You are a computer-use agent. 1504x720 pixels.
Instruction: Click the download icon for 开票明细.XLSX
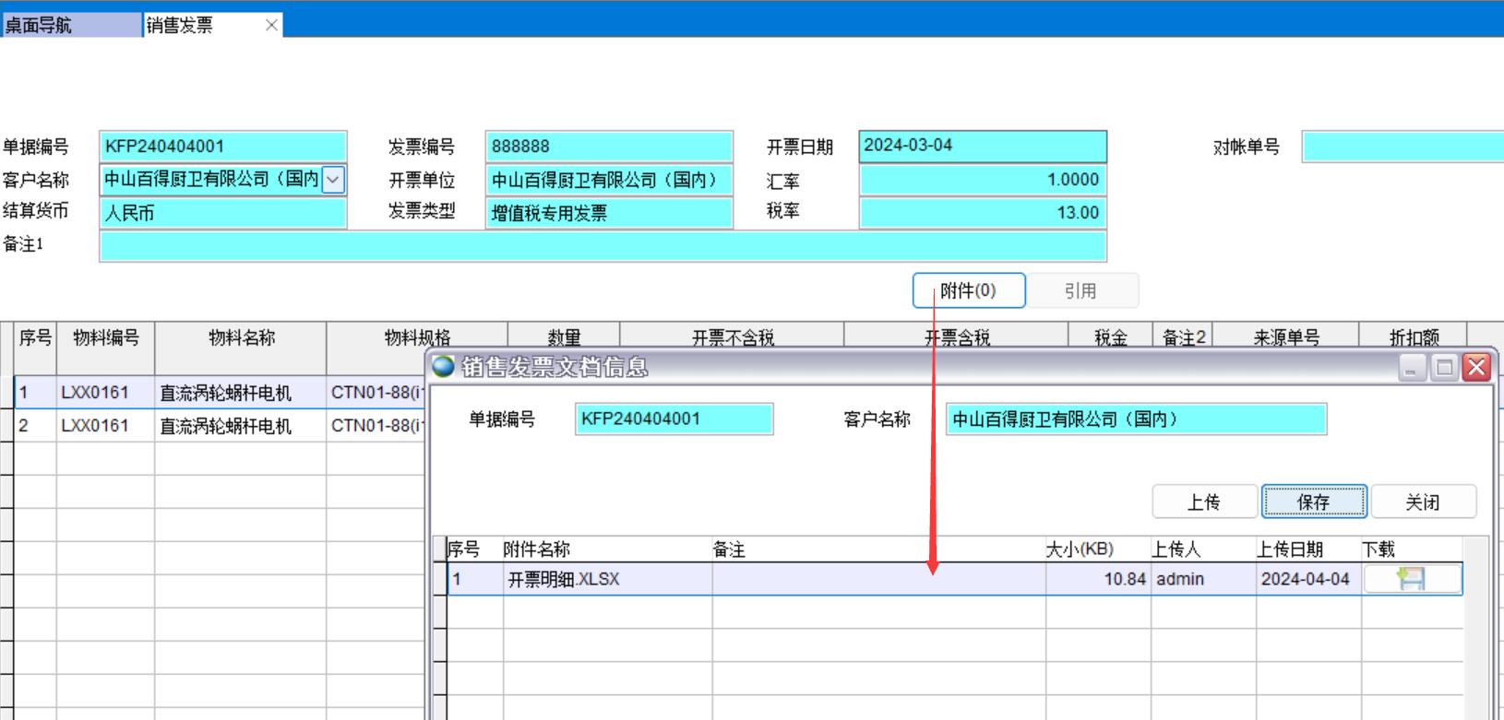1411,579
